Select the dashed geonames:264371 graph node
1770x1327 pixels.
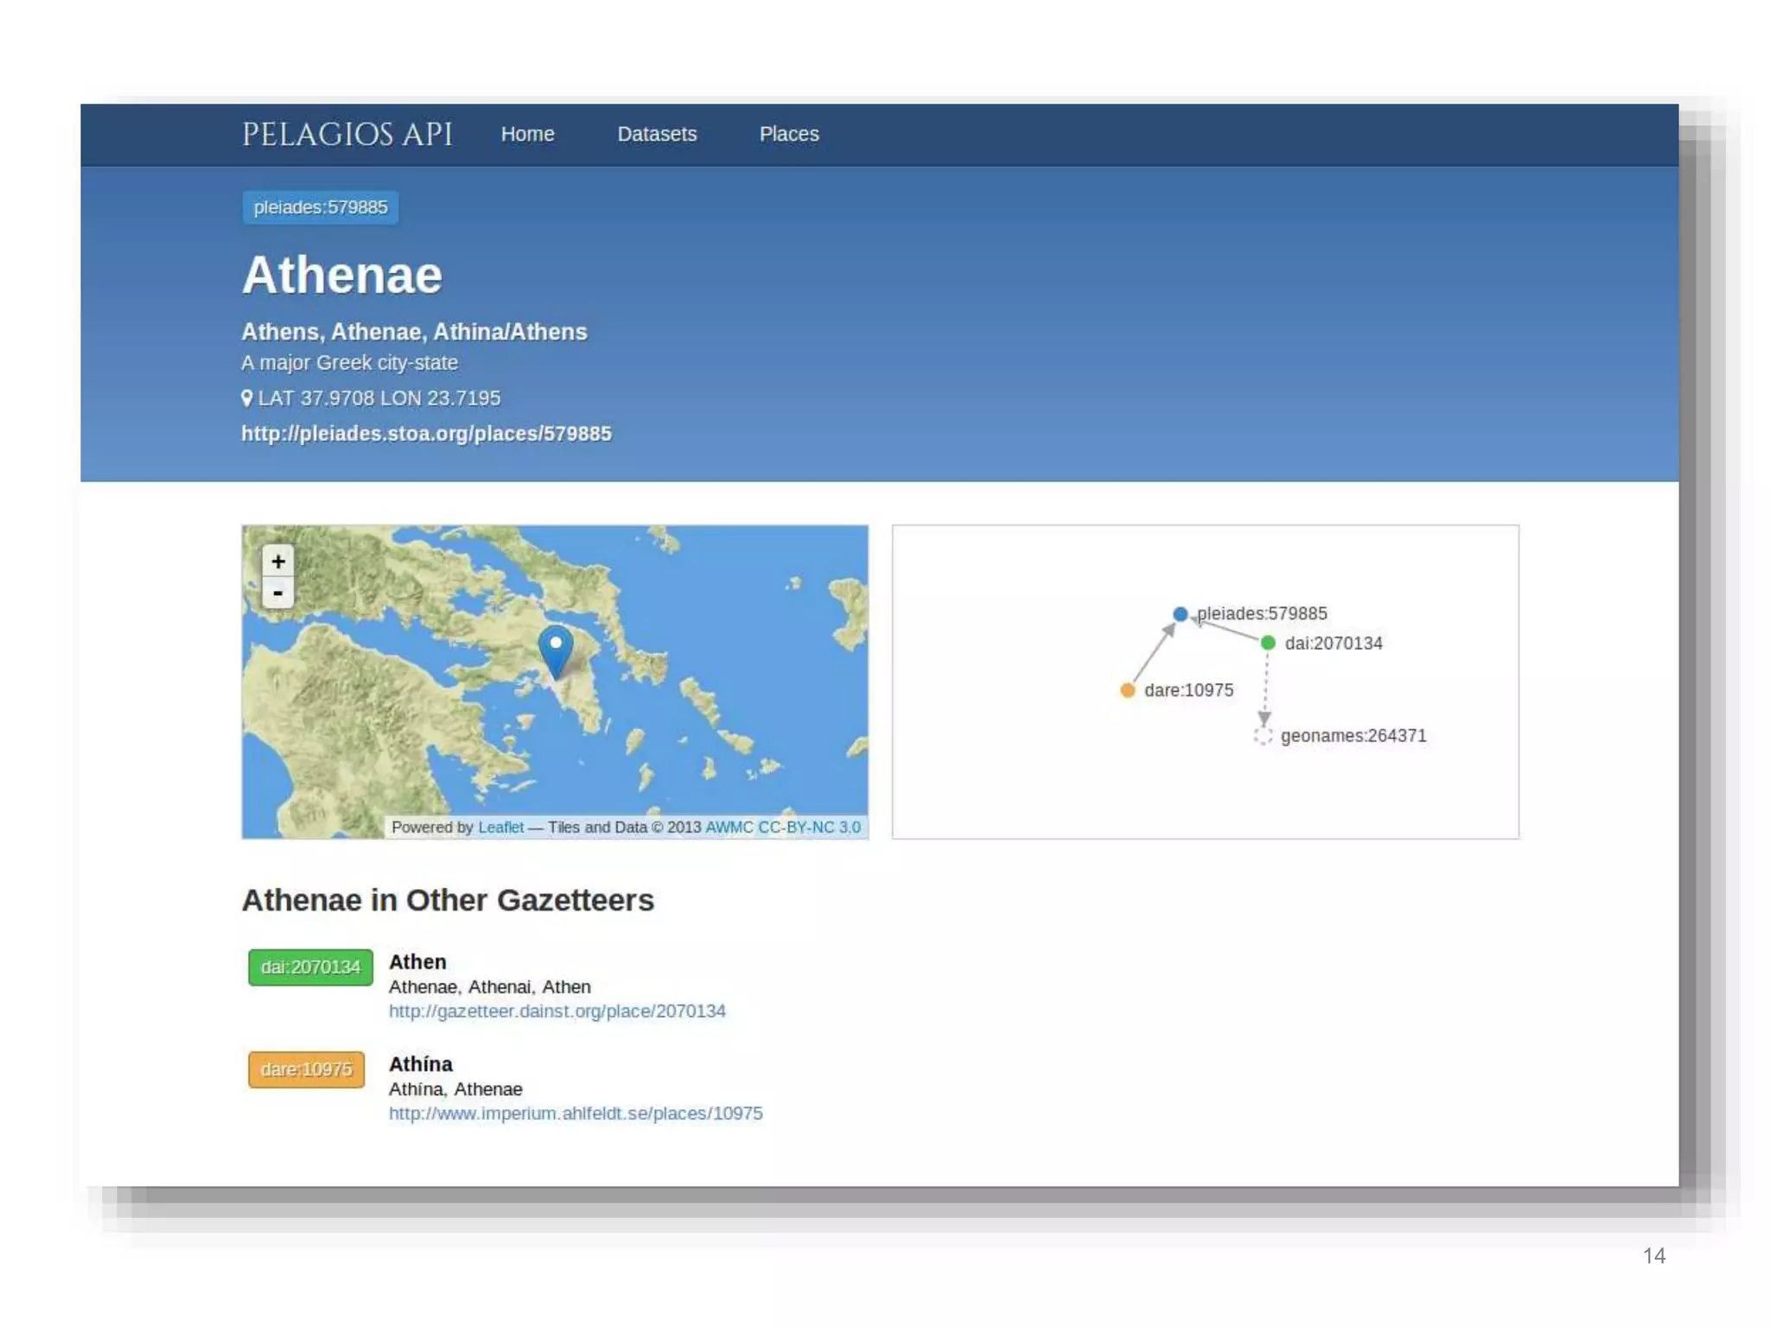click(x=1263, y=736)
